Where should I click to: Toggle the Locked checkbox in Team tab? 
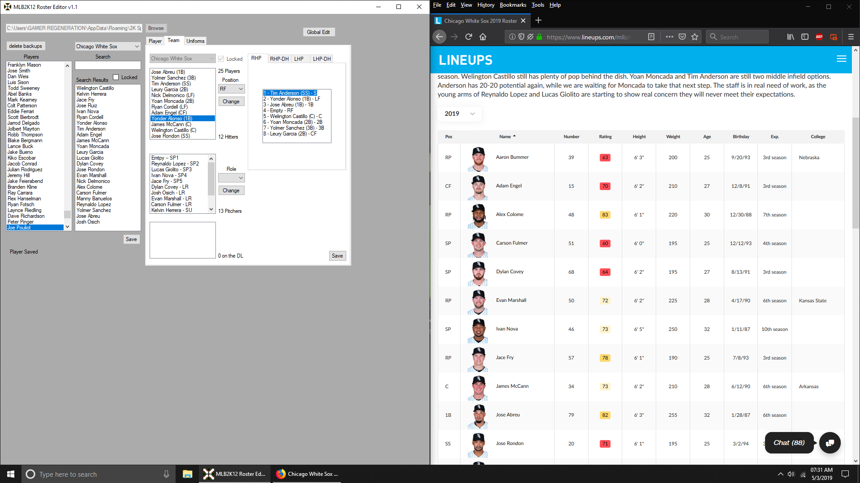pos(221,59)
